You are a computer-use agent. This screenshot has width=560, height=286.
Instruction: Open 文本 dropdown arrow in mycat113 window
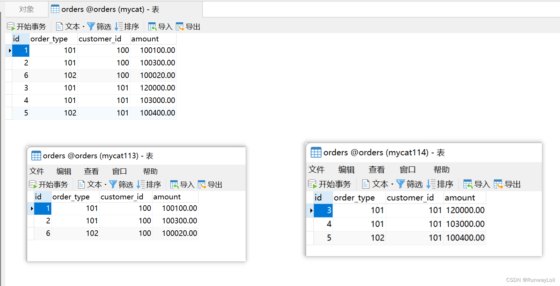pyautogui.click(x=105, y=184)
